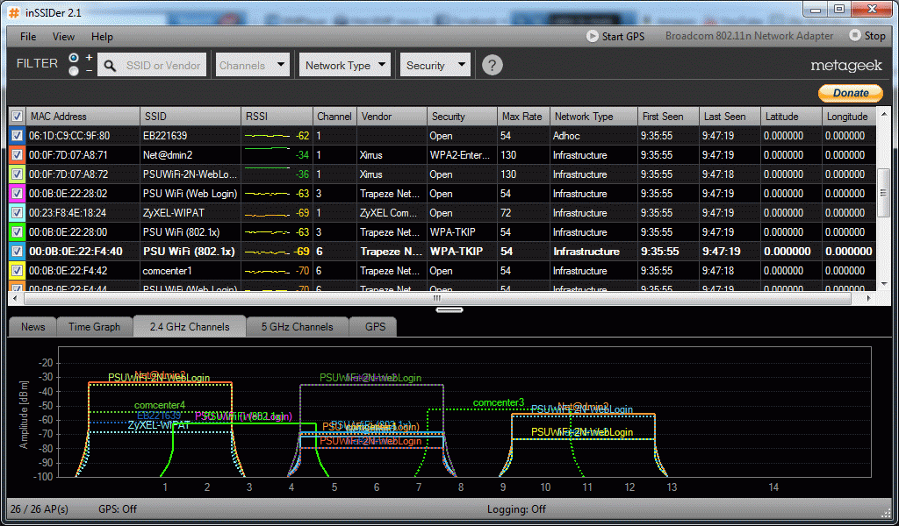
Task: Uncheck the ZyXEL-WIPAT network checkbox
Action: tap(18, 213)
